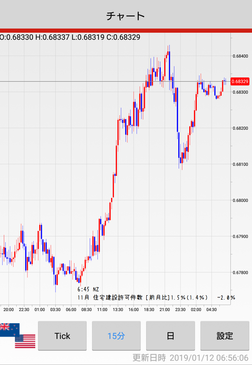Switch to the daily 日 chart
This screenshot has height=365, width=252.
click(x=170, y=336)
